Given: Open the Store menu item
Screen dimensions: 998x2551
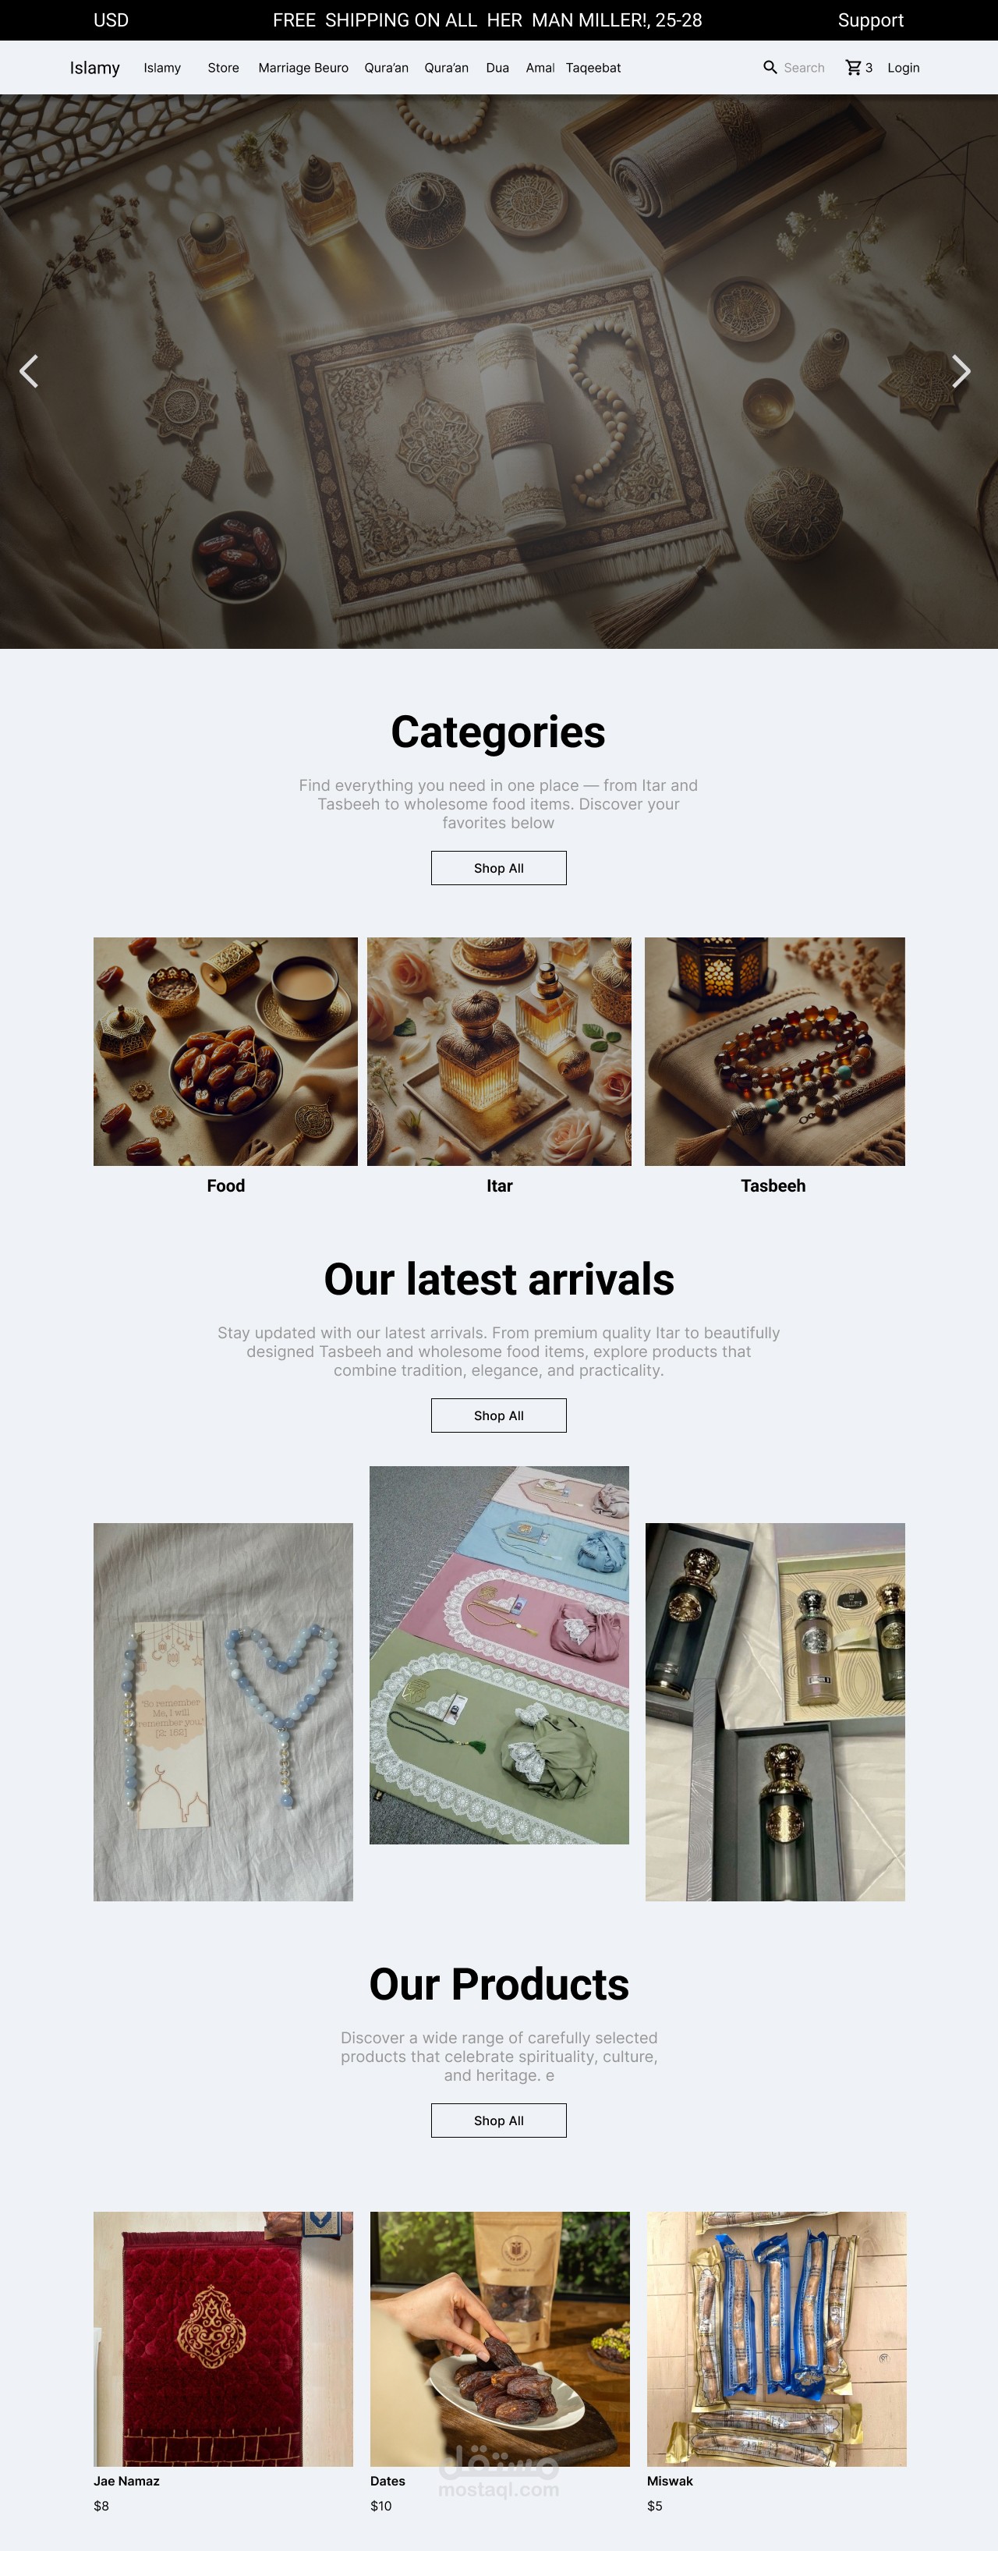Looking at the screenshot, I should [x=223, y=67].
